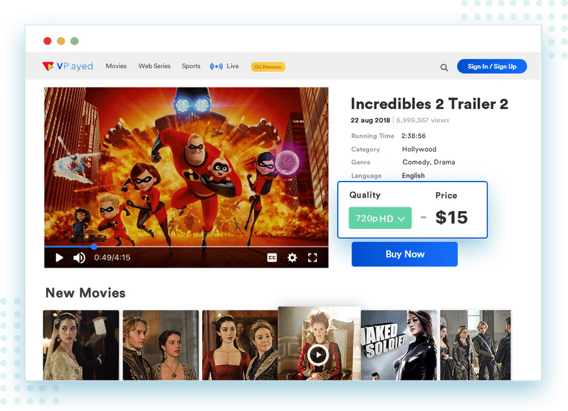The width and height of the screenshot is (568, 411).
Task: Toggle closed captions CC button
Action: (272, 257)
